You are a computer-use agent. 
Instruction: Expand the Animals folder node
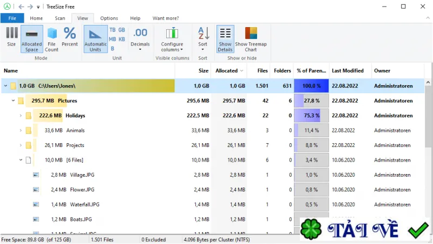pos(21,130)
